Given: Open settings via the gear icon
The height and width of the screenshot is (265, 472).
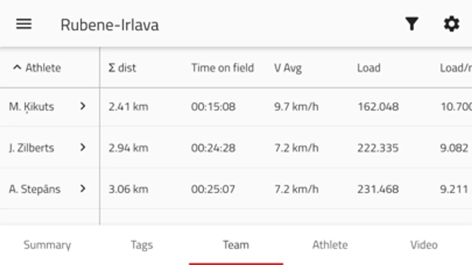Looking at the screenshot, I should (x=451, y=24).
